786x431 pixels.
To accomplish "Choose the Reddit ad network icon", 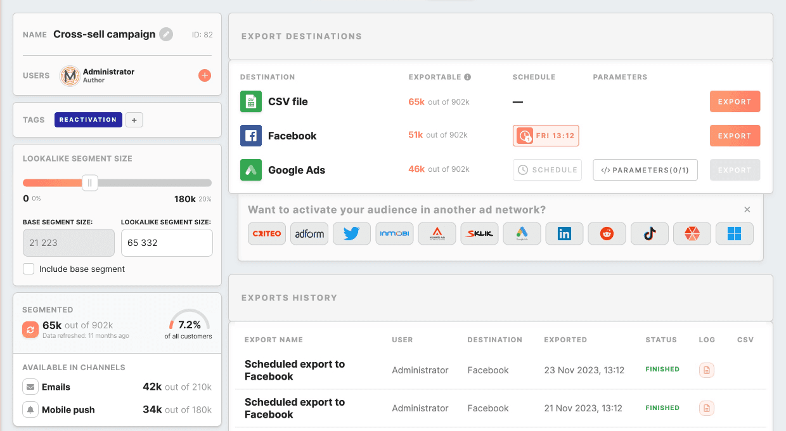I will 607,233.
